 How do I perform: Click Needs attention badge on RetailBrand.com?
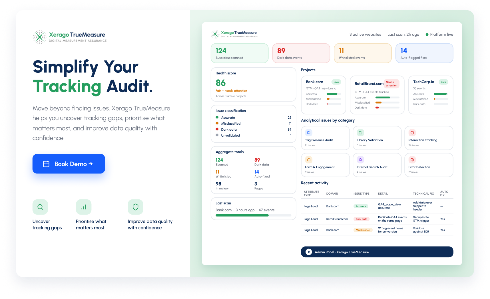[391, 84]
